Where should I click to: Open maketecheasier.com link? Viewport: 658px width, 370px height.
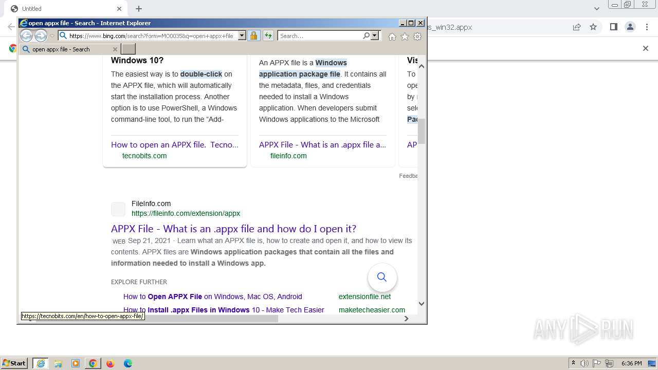[x=372, y=310]
